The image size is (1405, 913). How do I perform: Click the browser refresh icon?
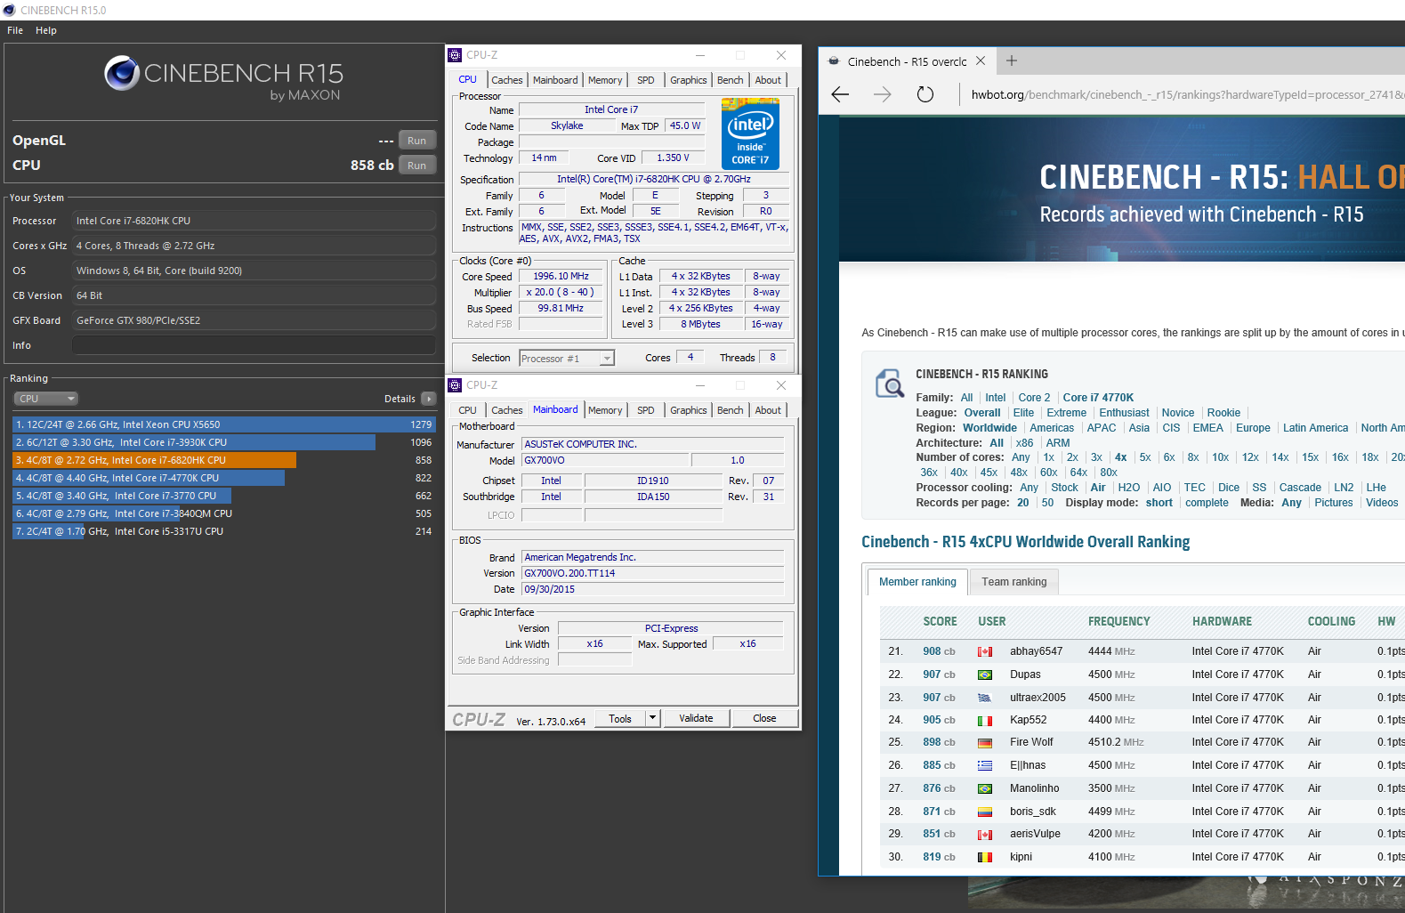(925, 94)
